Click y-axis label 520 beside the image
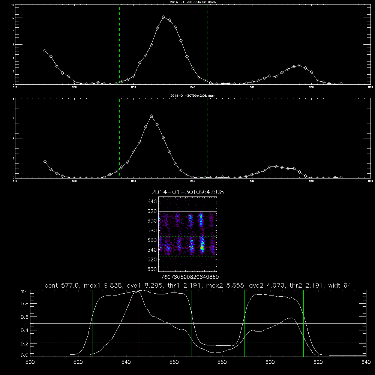This screenshot has width=375, height=375. (152, 259)
